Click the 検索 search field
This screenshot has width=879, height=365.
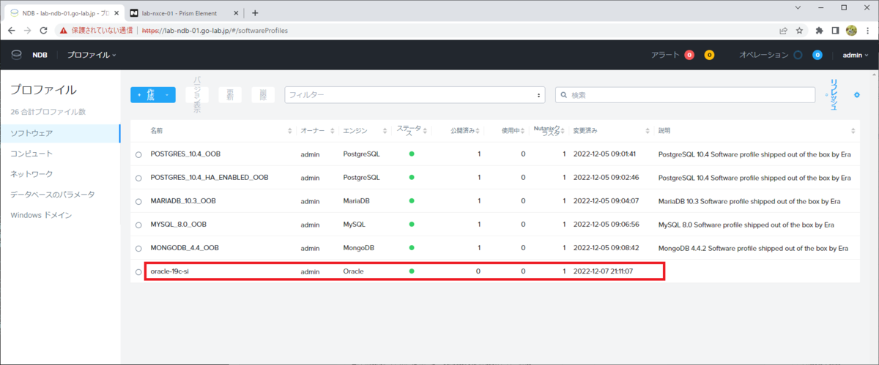click(x=685, y=94)
